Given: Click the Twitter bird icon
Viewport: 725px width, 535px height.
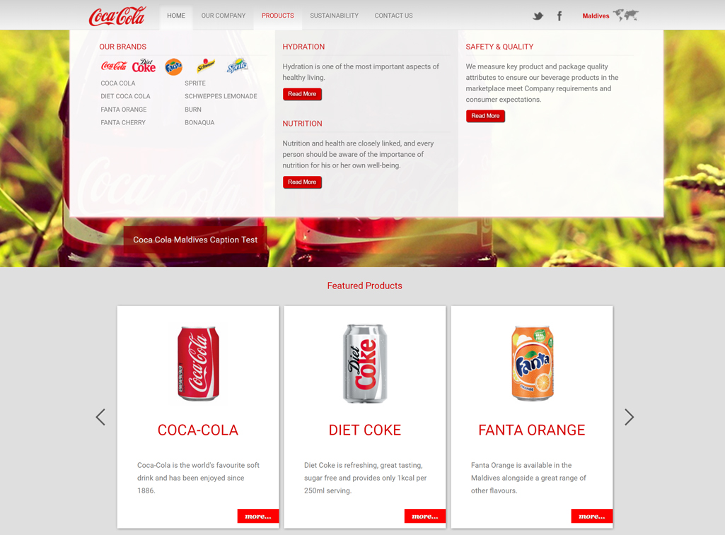Looking at the screenshot, I should point(538,16).
